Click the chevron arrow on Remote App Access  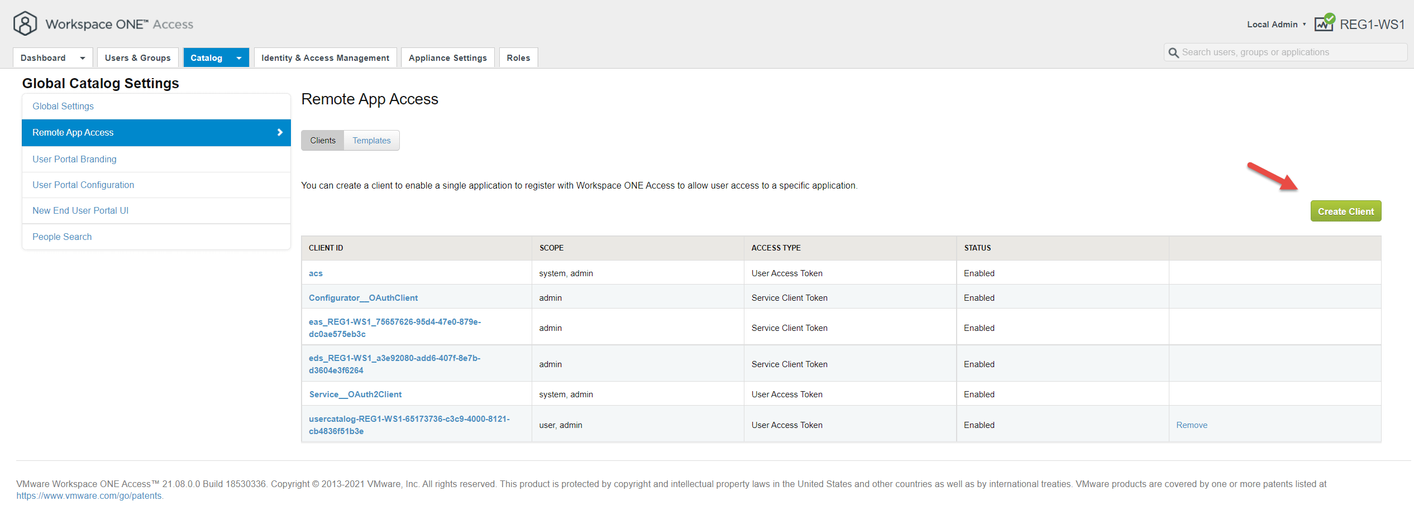280,132
